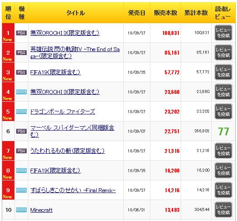The width and height of the screenshot is (237, 221).
Task: Open 英雄伝説 閃の軌跡IV -The End of Saga- link
Action: pos(75,52)
